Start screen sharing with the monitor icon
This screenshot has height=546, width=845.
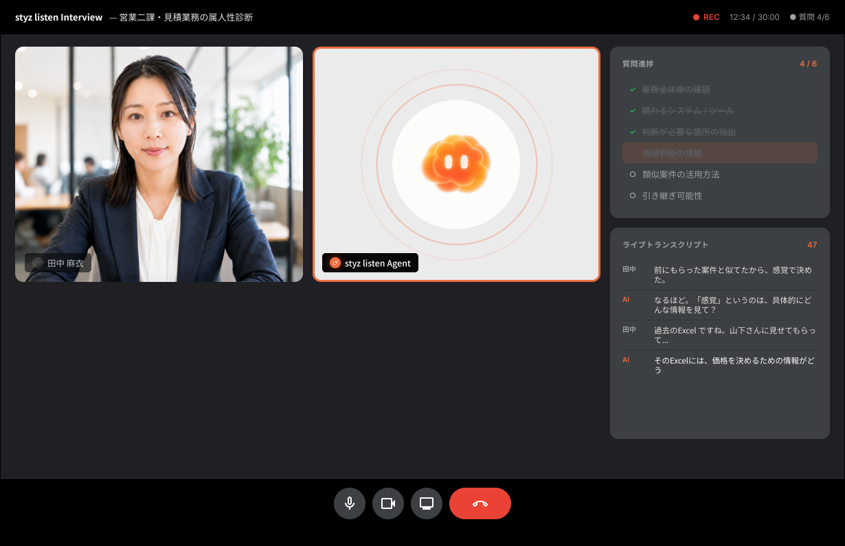[427, 503]
